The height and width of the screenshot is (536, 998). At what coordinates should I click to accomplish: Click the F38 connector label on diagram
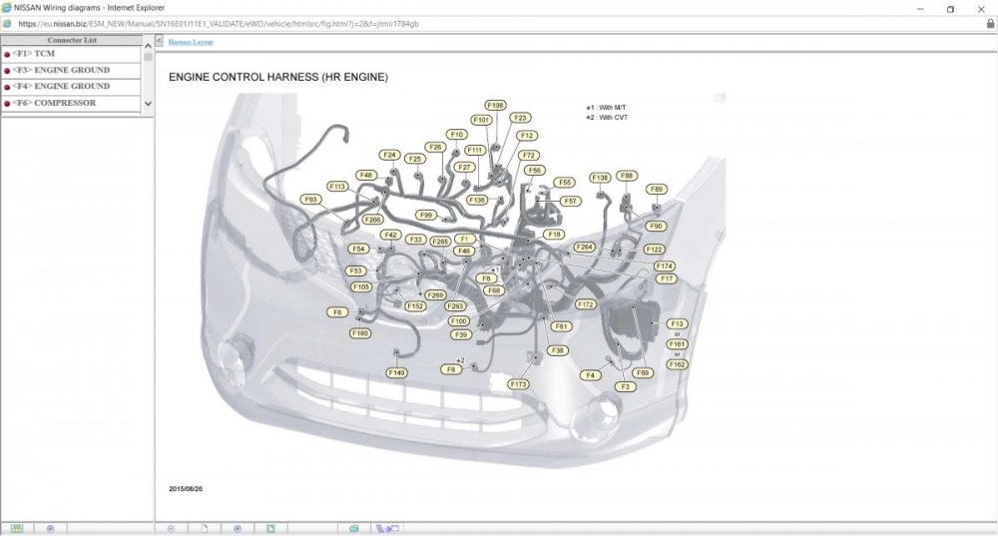pos(558,350)
